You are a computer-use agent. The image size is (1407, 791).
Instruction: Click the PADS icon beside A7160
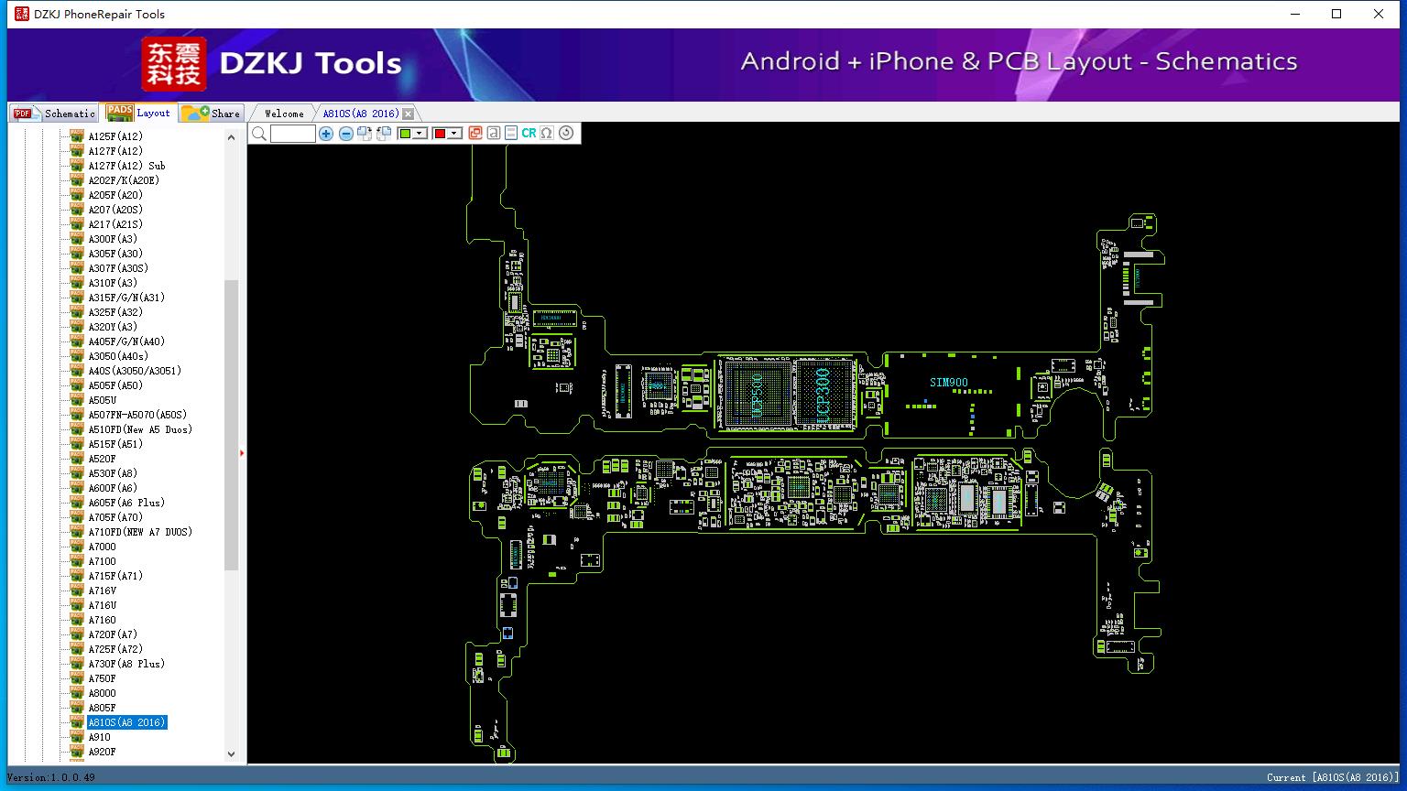tap(77, 620)
